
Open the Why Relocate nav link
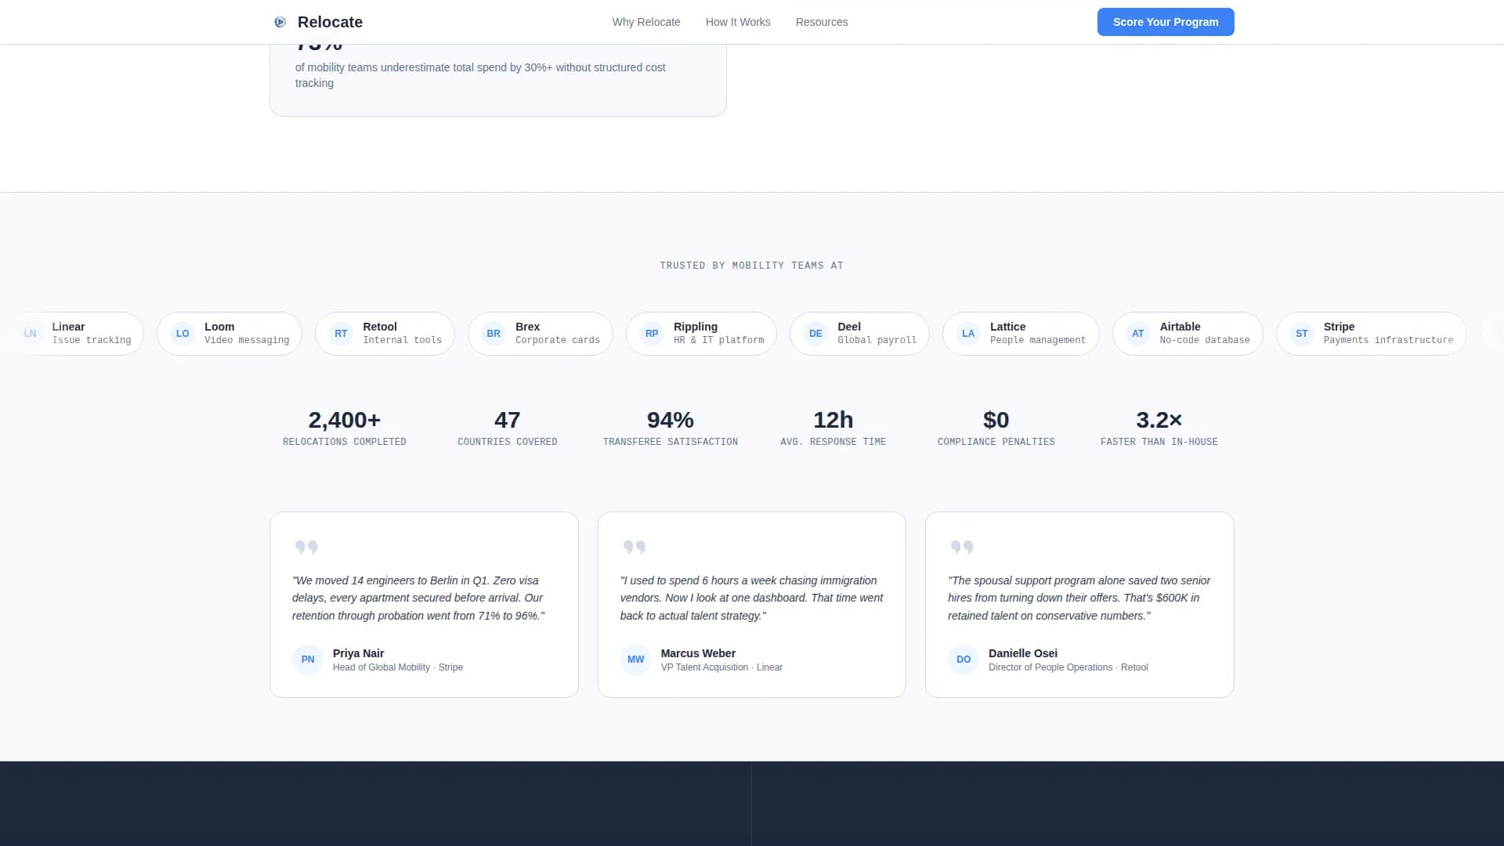pos(646,22)
